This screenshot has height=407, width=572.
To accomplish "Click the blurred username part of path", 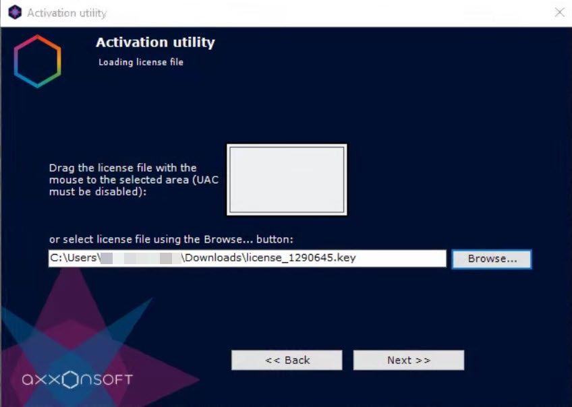I will (141, 258).
